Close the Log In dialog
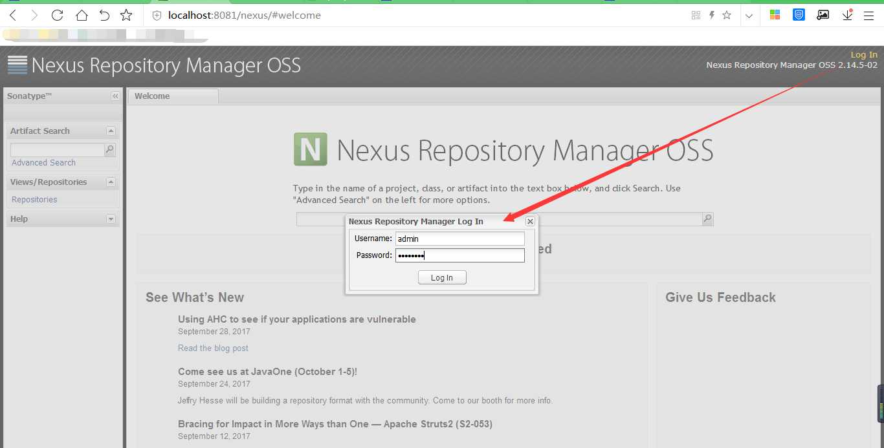 530,221
